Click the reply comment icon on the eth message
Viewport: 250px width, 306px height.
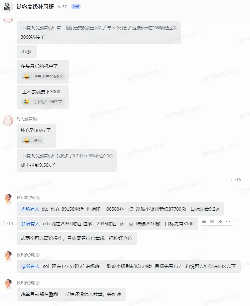click(212, 221)
